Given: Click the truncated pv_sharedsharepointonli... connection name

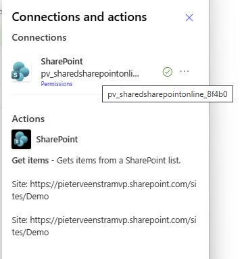Looking at the screenshot, I should point(90,74).
